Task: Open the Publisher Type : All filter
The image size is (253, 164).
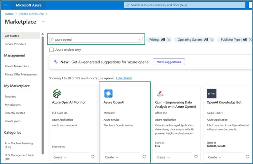Action: 234,40
